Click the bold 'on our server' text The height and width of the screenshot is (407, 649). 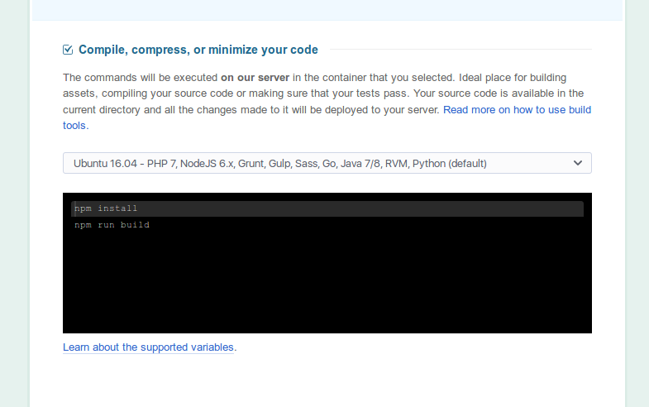tap(255, 77)
